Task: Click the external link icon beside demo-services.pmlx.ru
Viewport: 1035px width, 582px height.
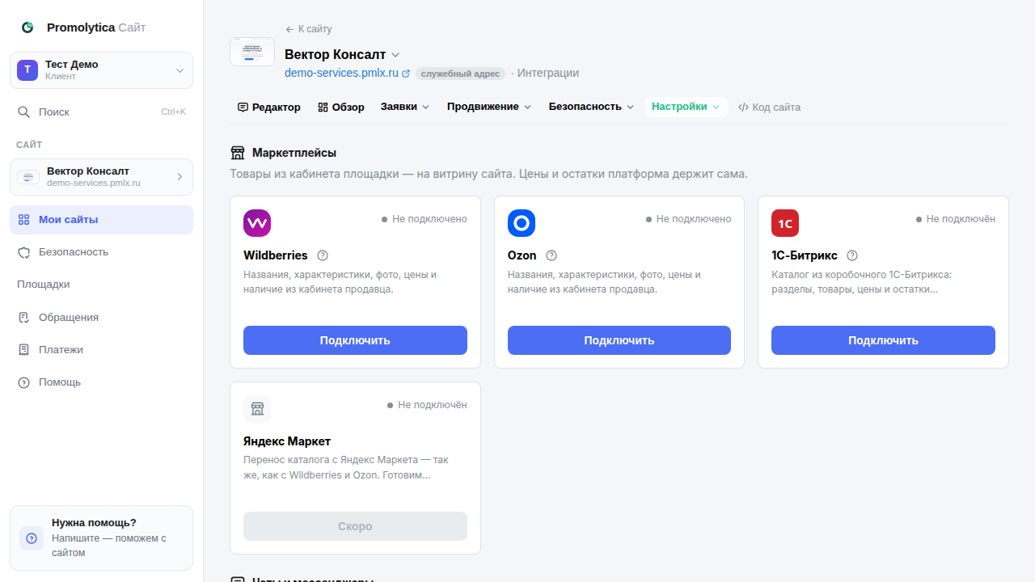Action: click(406, 74)
